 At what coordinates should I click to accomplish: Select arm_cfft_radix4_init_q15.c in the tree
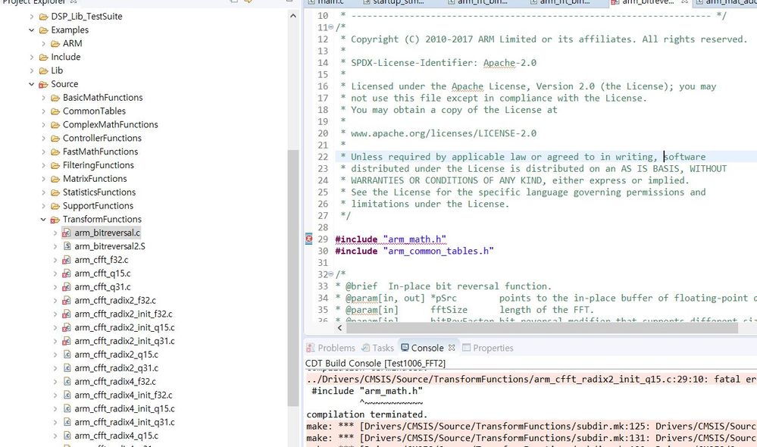click(124, 408)
